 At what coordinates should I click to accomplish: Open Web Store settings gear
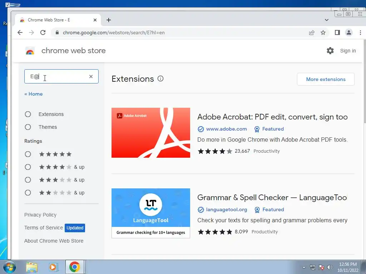330,51
